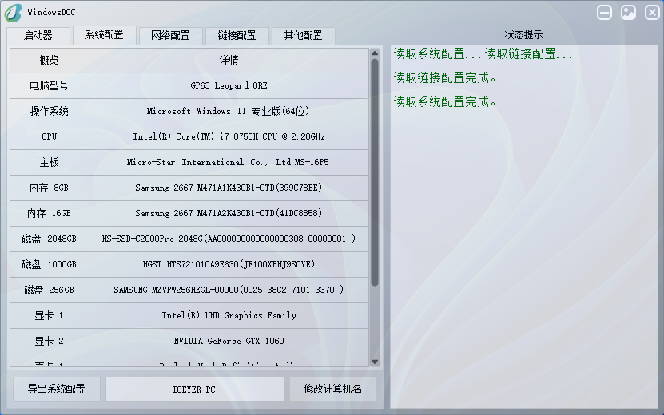The width and height of the screenshot is (664, 415).
Task: Click the ICEYER-PC computer name field
Action: click(x=194, y=389)
